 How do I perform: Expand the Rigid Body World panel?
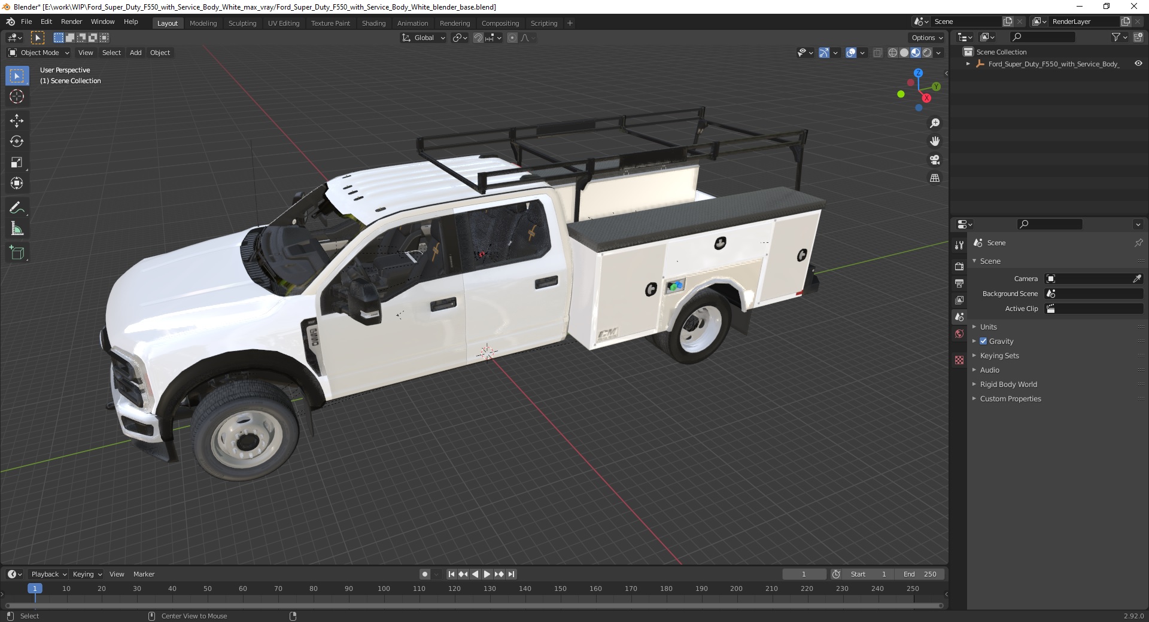point(1008,385)
